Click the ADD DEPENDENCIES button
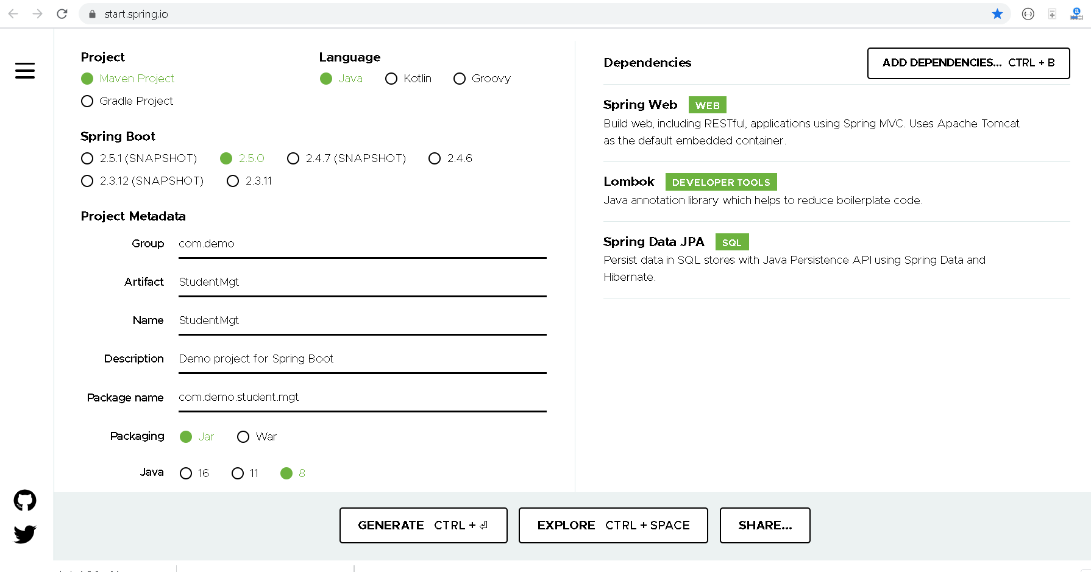Screen dimensions: 1091x572 (968, 63)
